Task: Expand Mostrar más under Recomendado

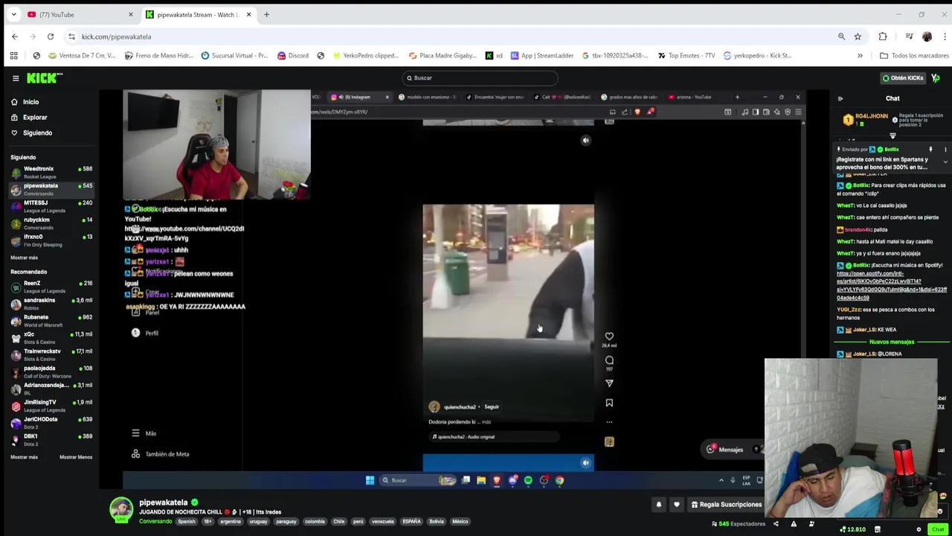Action: point(24,457)
